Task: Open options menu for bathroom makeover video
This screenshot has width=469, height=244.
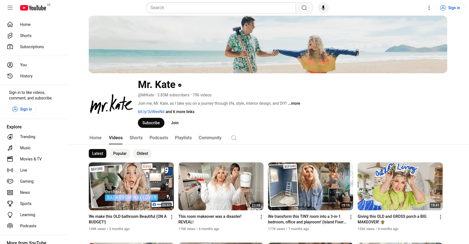Action: coord(172,217)
